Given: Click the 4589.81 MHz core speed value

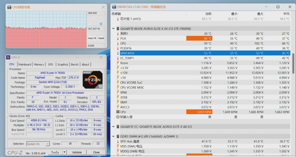Looking at the screenshot, I should [x=39, y=120].
